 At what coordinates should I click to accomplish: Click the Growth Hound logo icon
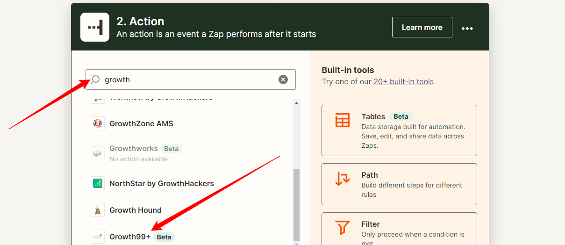coord(98,210)
